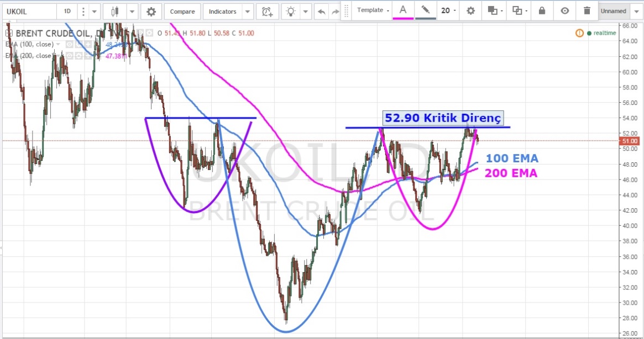
Task: Open the Template dropdown
Action: pyautogui.click(x=373, y=10)
